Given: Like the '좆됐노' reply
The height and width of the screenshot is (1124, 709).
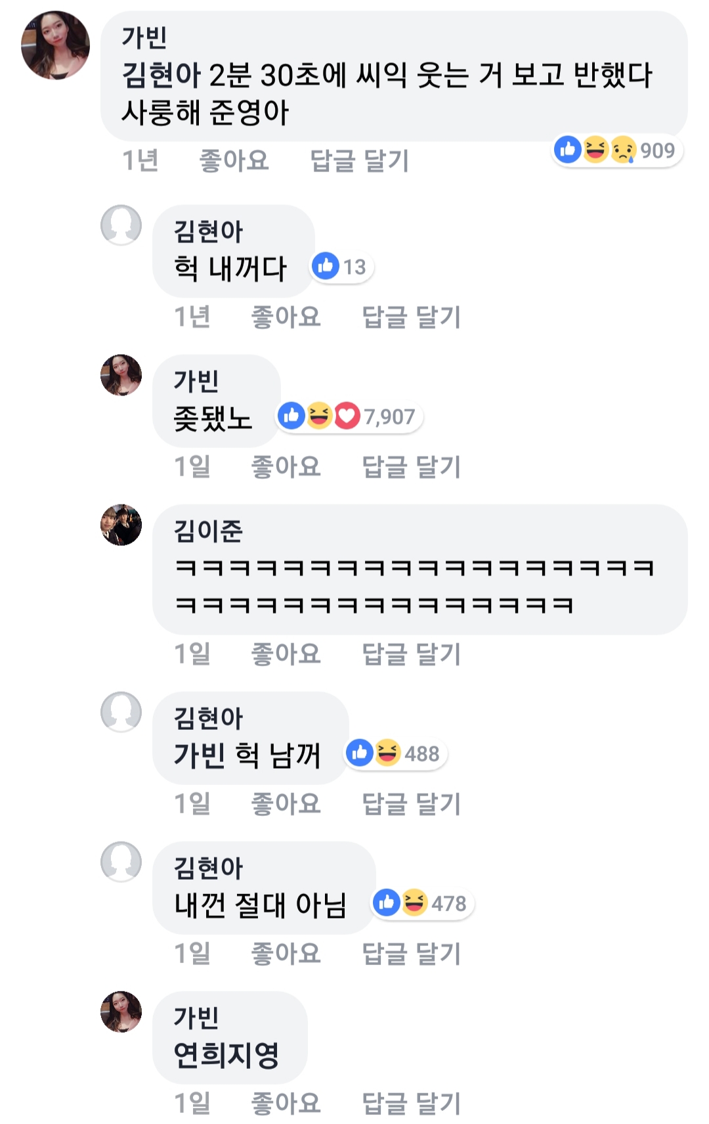Looking at the screenshot, I should [286, 467].
